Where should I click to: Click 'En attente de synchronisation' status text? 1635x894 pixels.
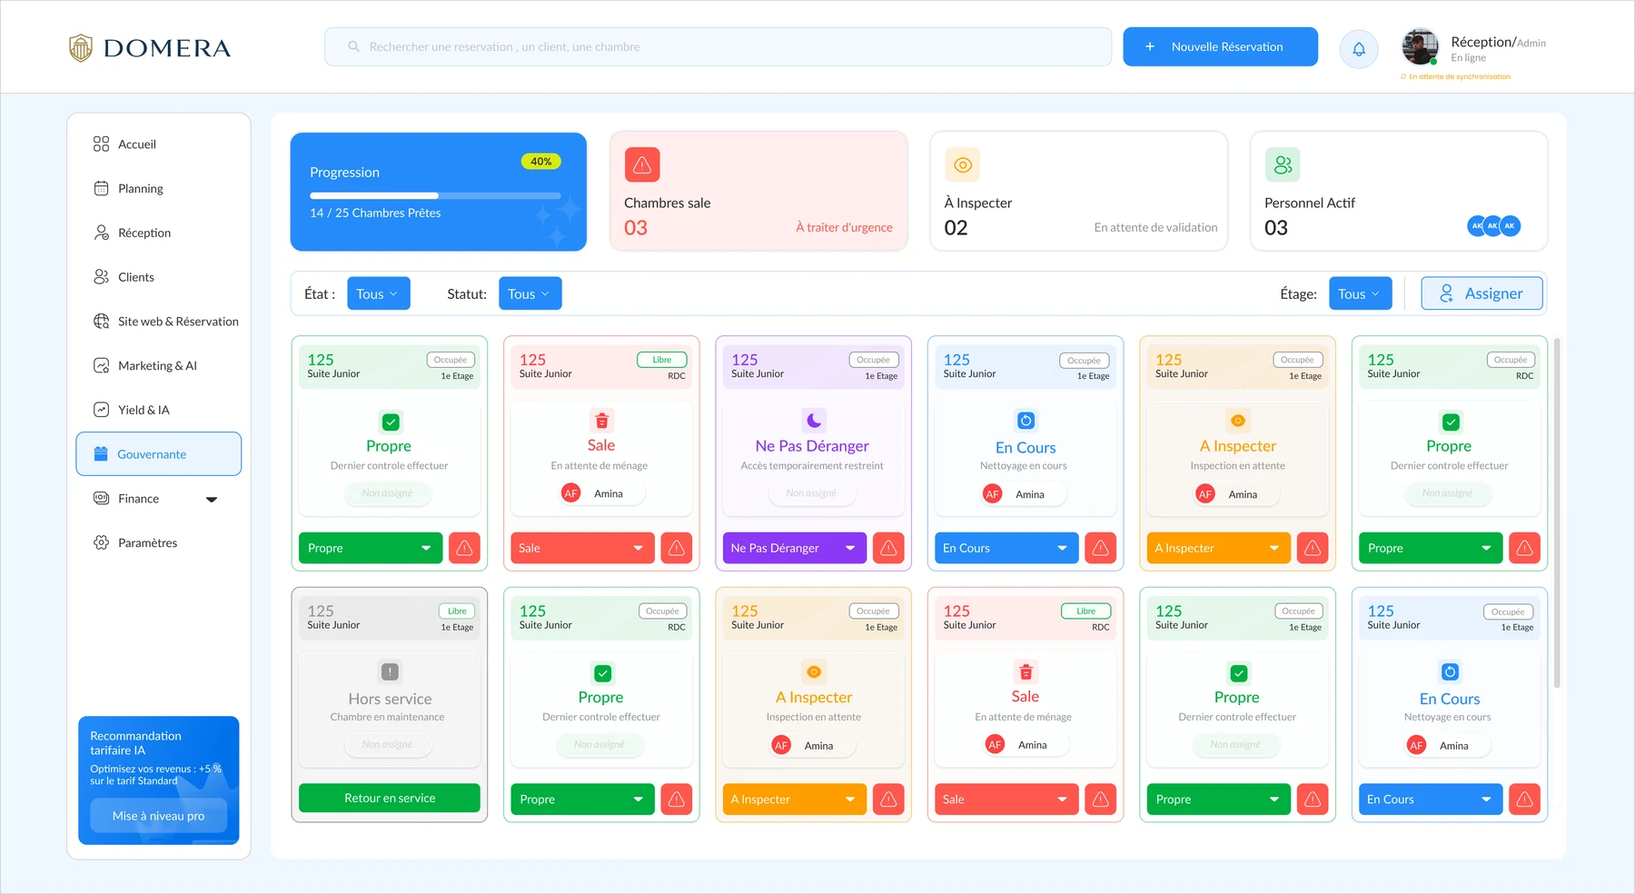coord(1460,76)
